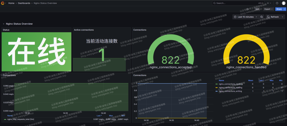Click the green 在线 status stat
Viewport: 287px width, 126px height.
[36, 52]
